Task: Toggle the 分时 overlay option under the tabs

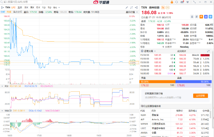Action: coord(3,12)
